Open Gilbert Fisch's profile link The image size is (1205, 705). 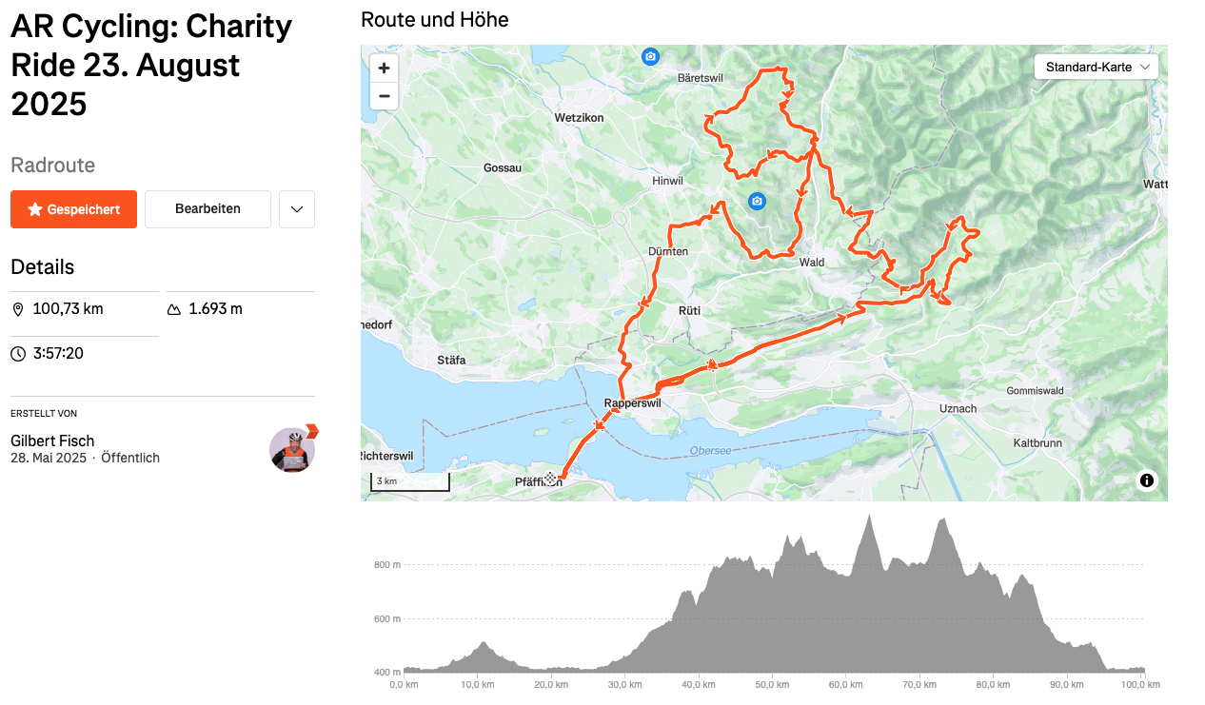(x=52, y=441)
